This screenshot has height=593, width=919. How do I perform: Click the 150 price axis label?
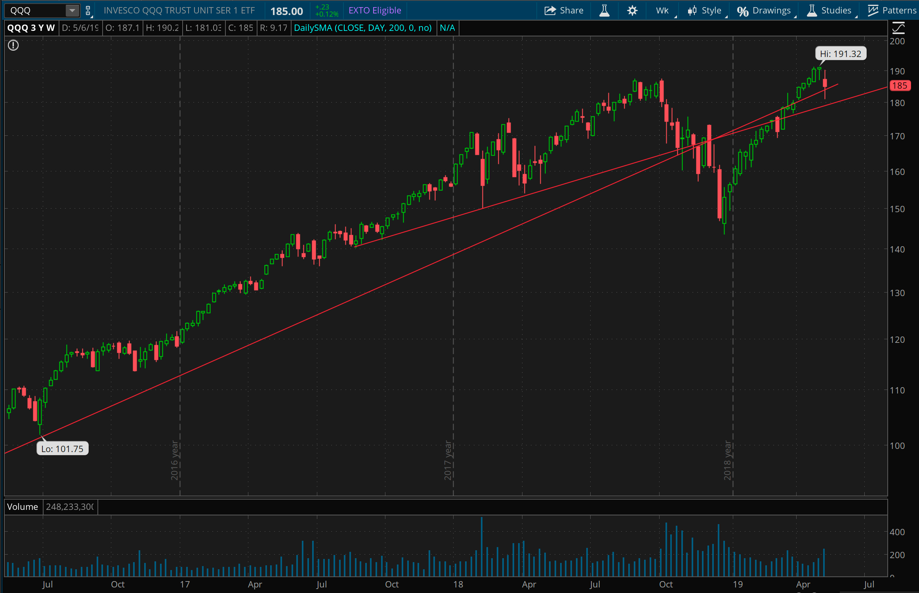click(x=897, y=209)
